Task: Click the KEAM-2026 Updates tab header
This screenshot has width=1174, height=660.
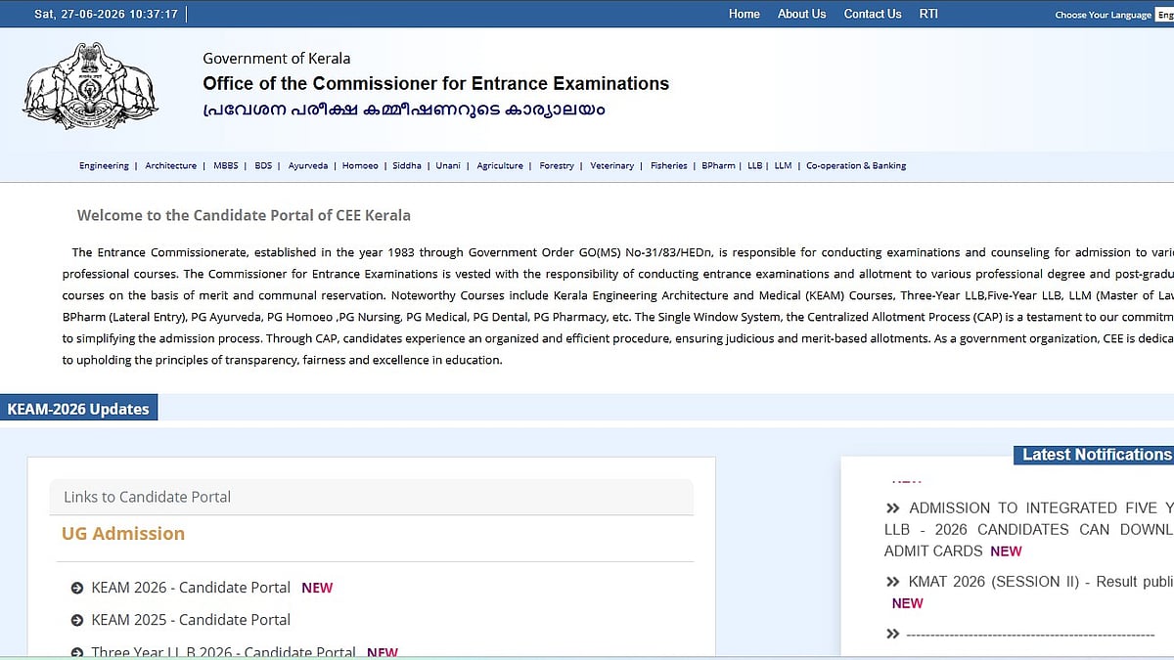Action: (78, 409)
